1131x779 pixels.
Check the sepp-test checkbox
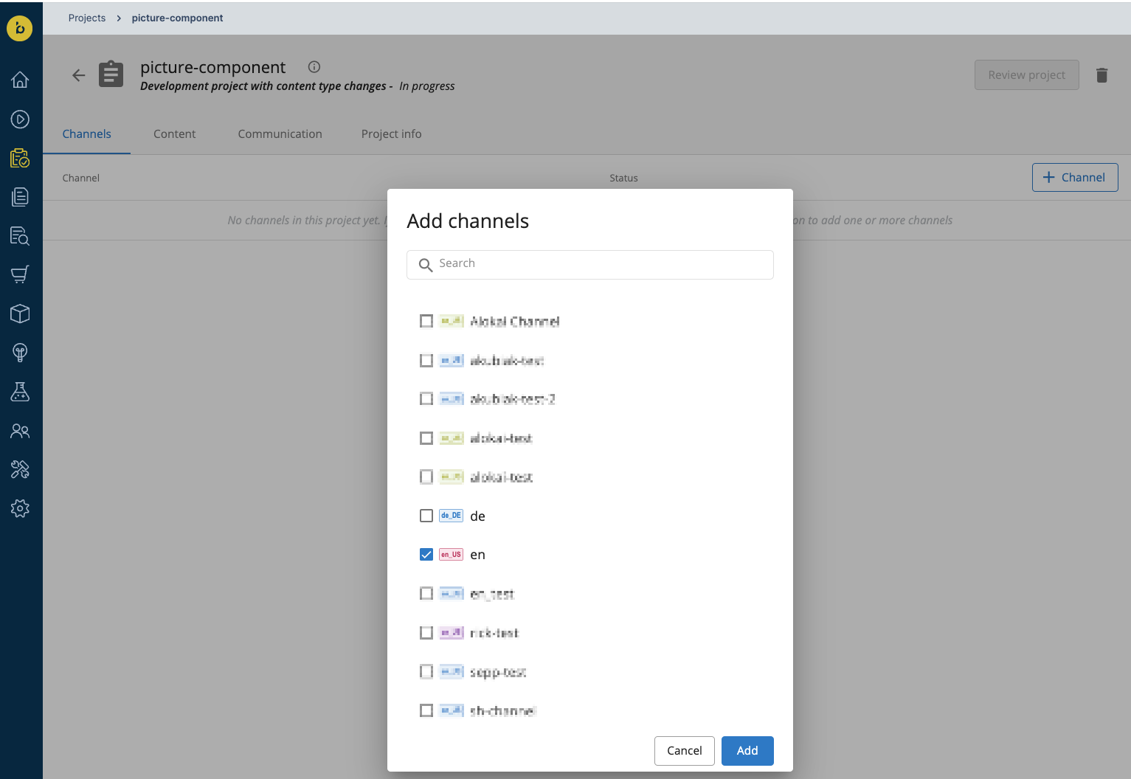coord(426,671)
